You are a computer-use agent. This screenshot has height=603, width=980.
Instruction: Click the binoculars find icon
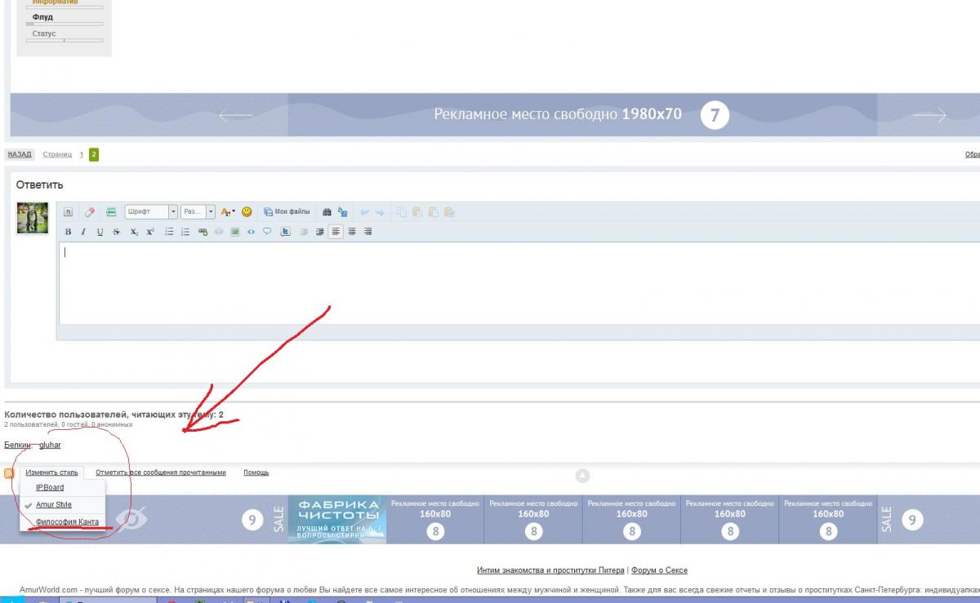point(327,211)
